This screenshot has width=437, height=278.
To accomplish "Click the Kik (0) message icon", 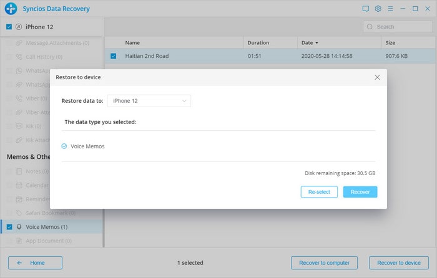I will pos(19,127).
